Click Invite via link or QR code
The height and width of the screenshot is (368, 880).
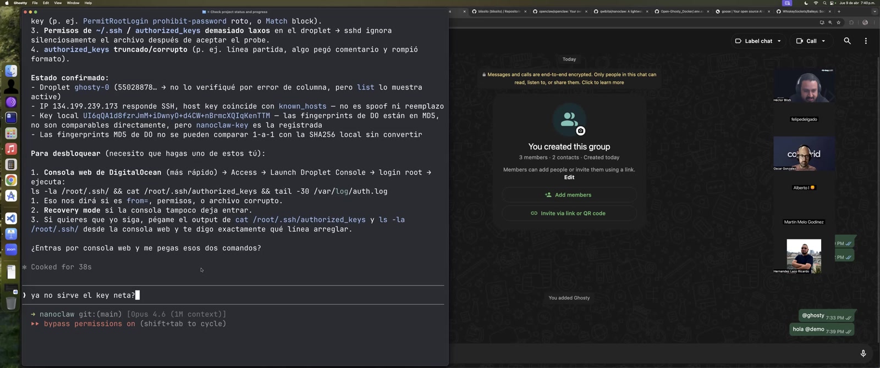569,213
